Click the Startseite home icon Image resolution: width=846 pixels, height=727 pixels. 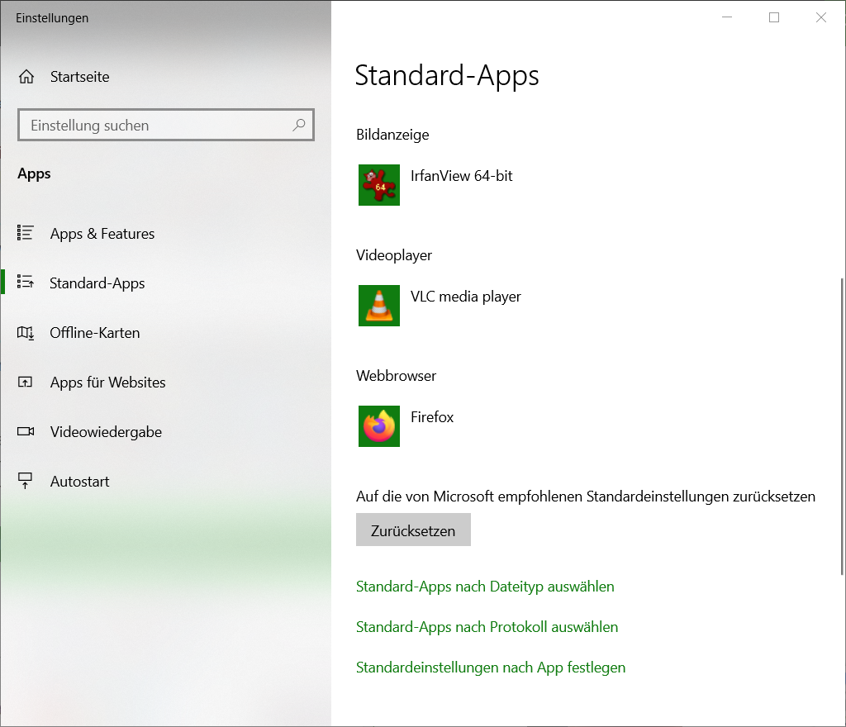click(x=28, y=76)
